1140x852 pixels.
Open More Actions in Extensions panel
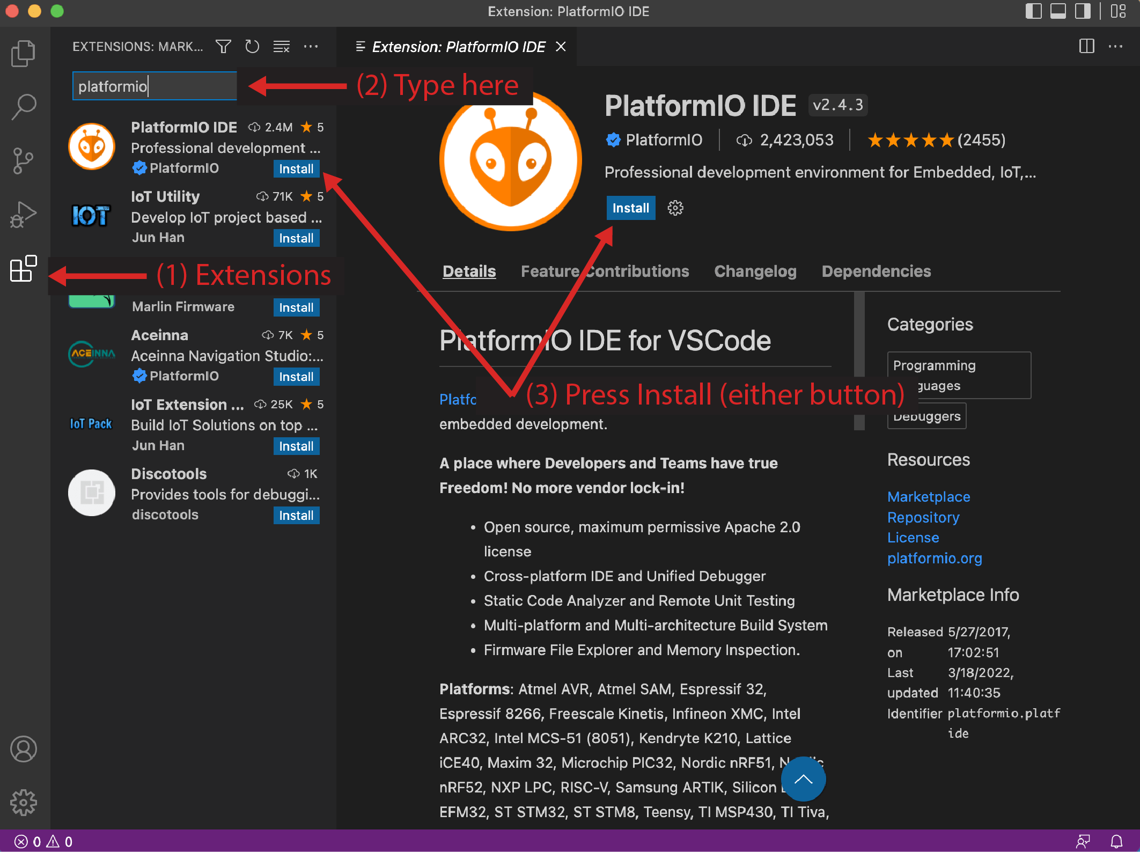312,46
